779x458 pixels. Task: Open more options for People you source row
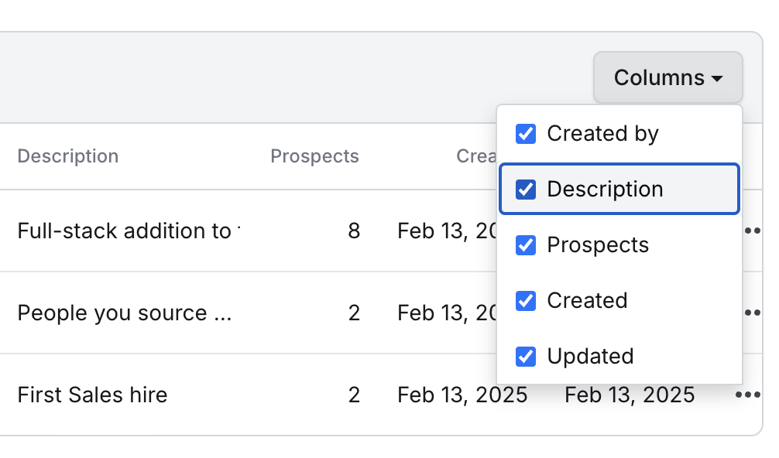click(x=753, y=313)
